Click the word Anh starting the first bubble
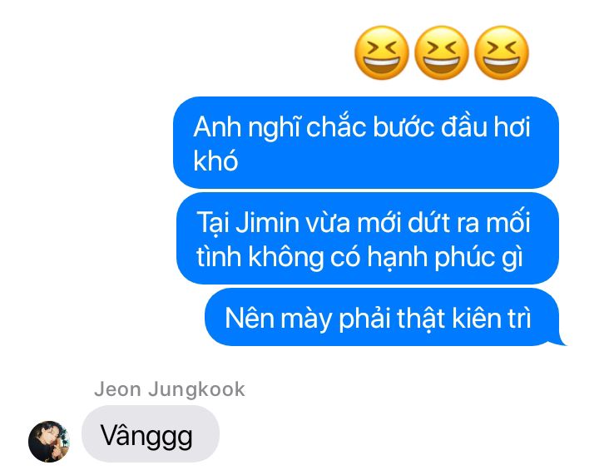 coord(217,127)
